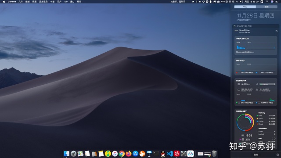Open the Tab menu in menu bar
The image size is (281, 158).
click(66, 2)
